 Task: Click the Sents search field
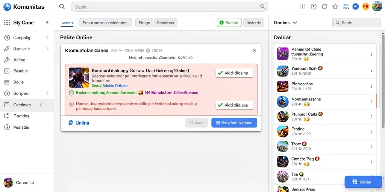tap(356, 22)
